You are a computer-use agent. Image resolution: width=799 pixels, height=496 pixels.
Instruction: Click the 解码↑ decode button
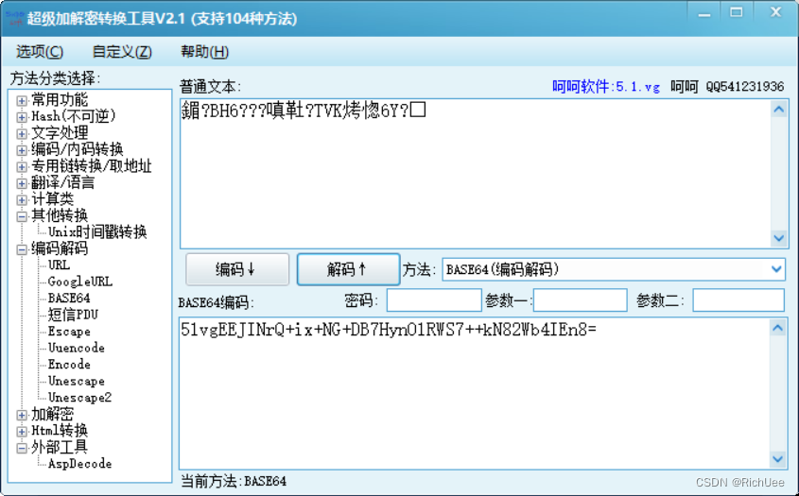(x=349, y=269)
